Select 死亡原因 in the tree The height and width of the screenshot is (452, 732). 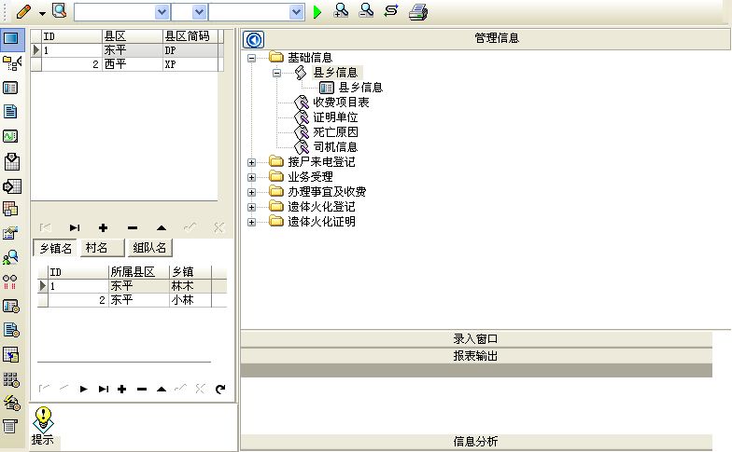tap(335, 132)
